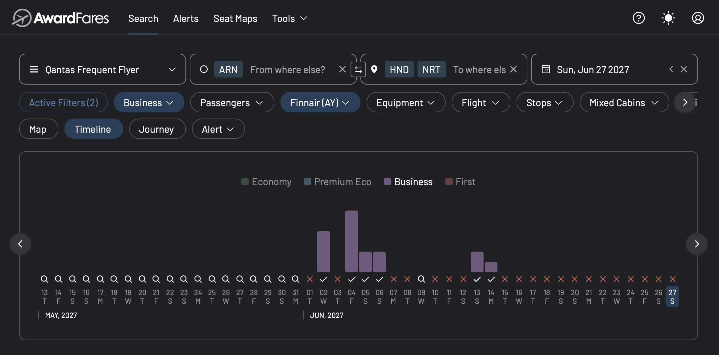Screen dimensions: 719x355
Task: Select the ARN origin airport chip
Action: click(x=228, y=69)
